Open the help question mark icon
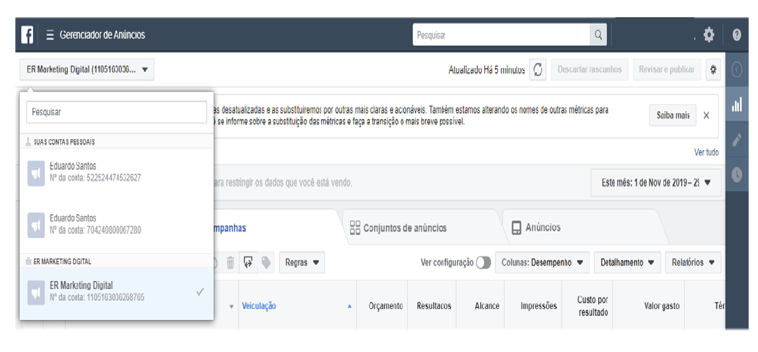This screenshot has width=758, height=352. [736, 35]
